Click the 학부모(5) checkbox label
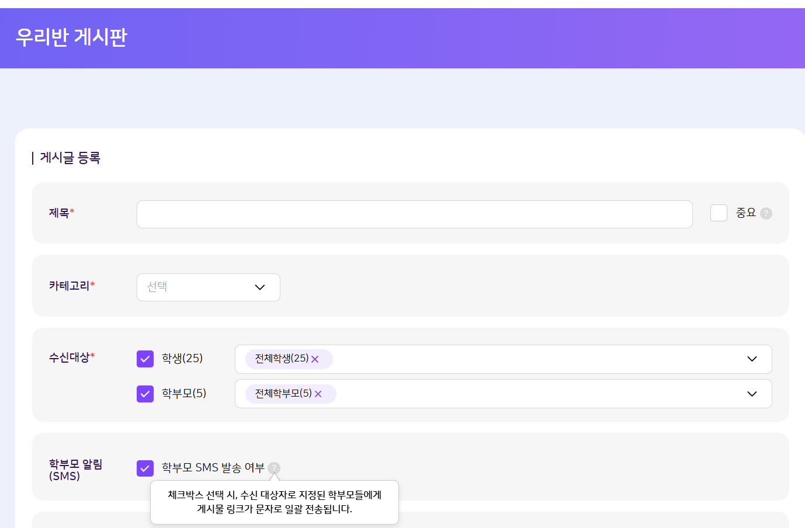805x528 pixels. point(184,393)
